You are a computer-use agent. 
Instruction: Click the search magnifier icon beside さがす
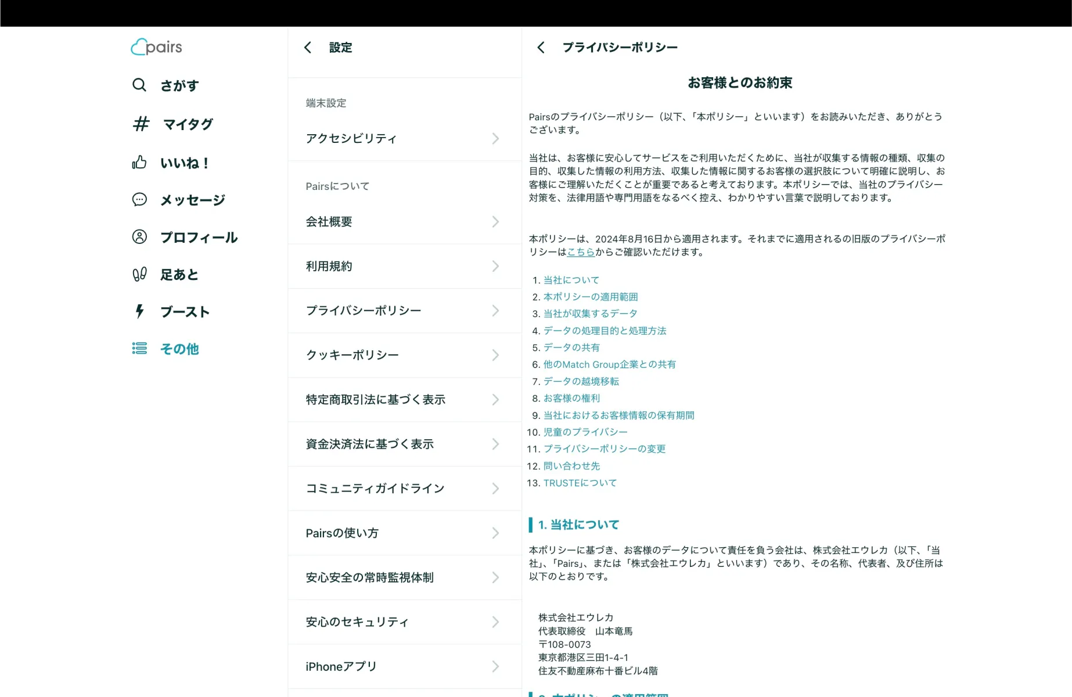tap(139, 85)
